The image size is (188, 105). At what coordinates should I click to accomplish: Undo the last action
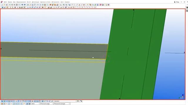pos(22,5)
